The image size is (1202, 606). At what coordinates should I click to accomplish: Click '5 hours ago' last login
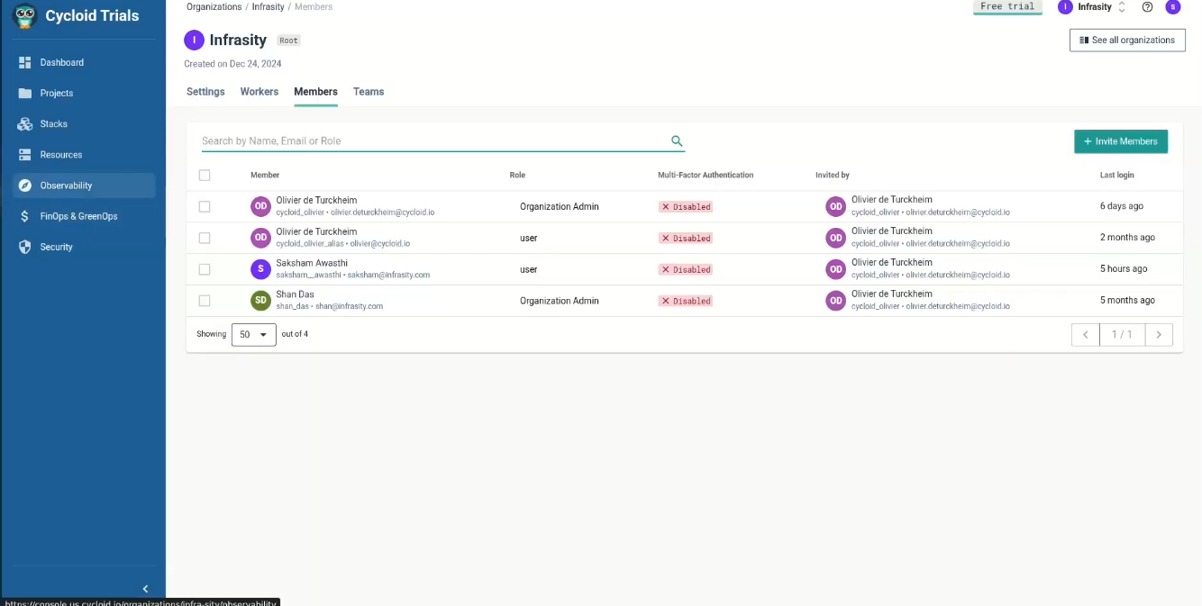coord(1124,269)
